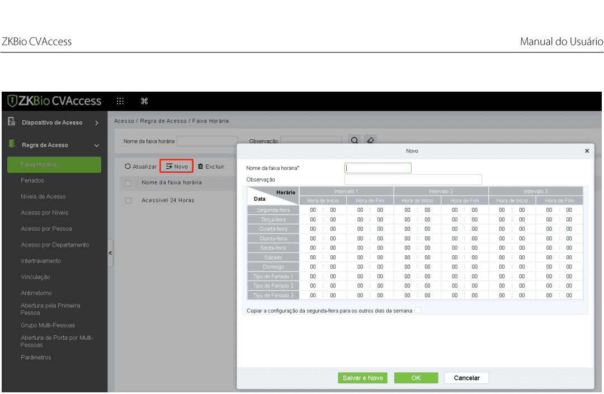Expand the Dispositivo de Acesso menu
Viewport: 604px width, 394px height.
pyautogui.click(x=97, y=123)
